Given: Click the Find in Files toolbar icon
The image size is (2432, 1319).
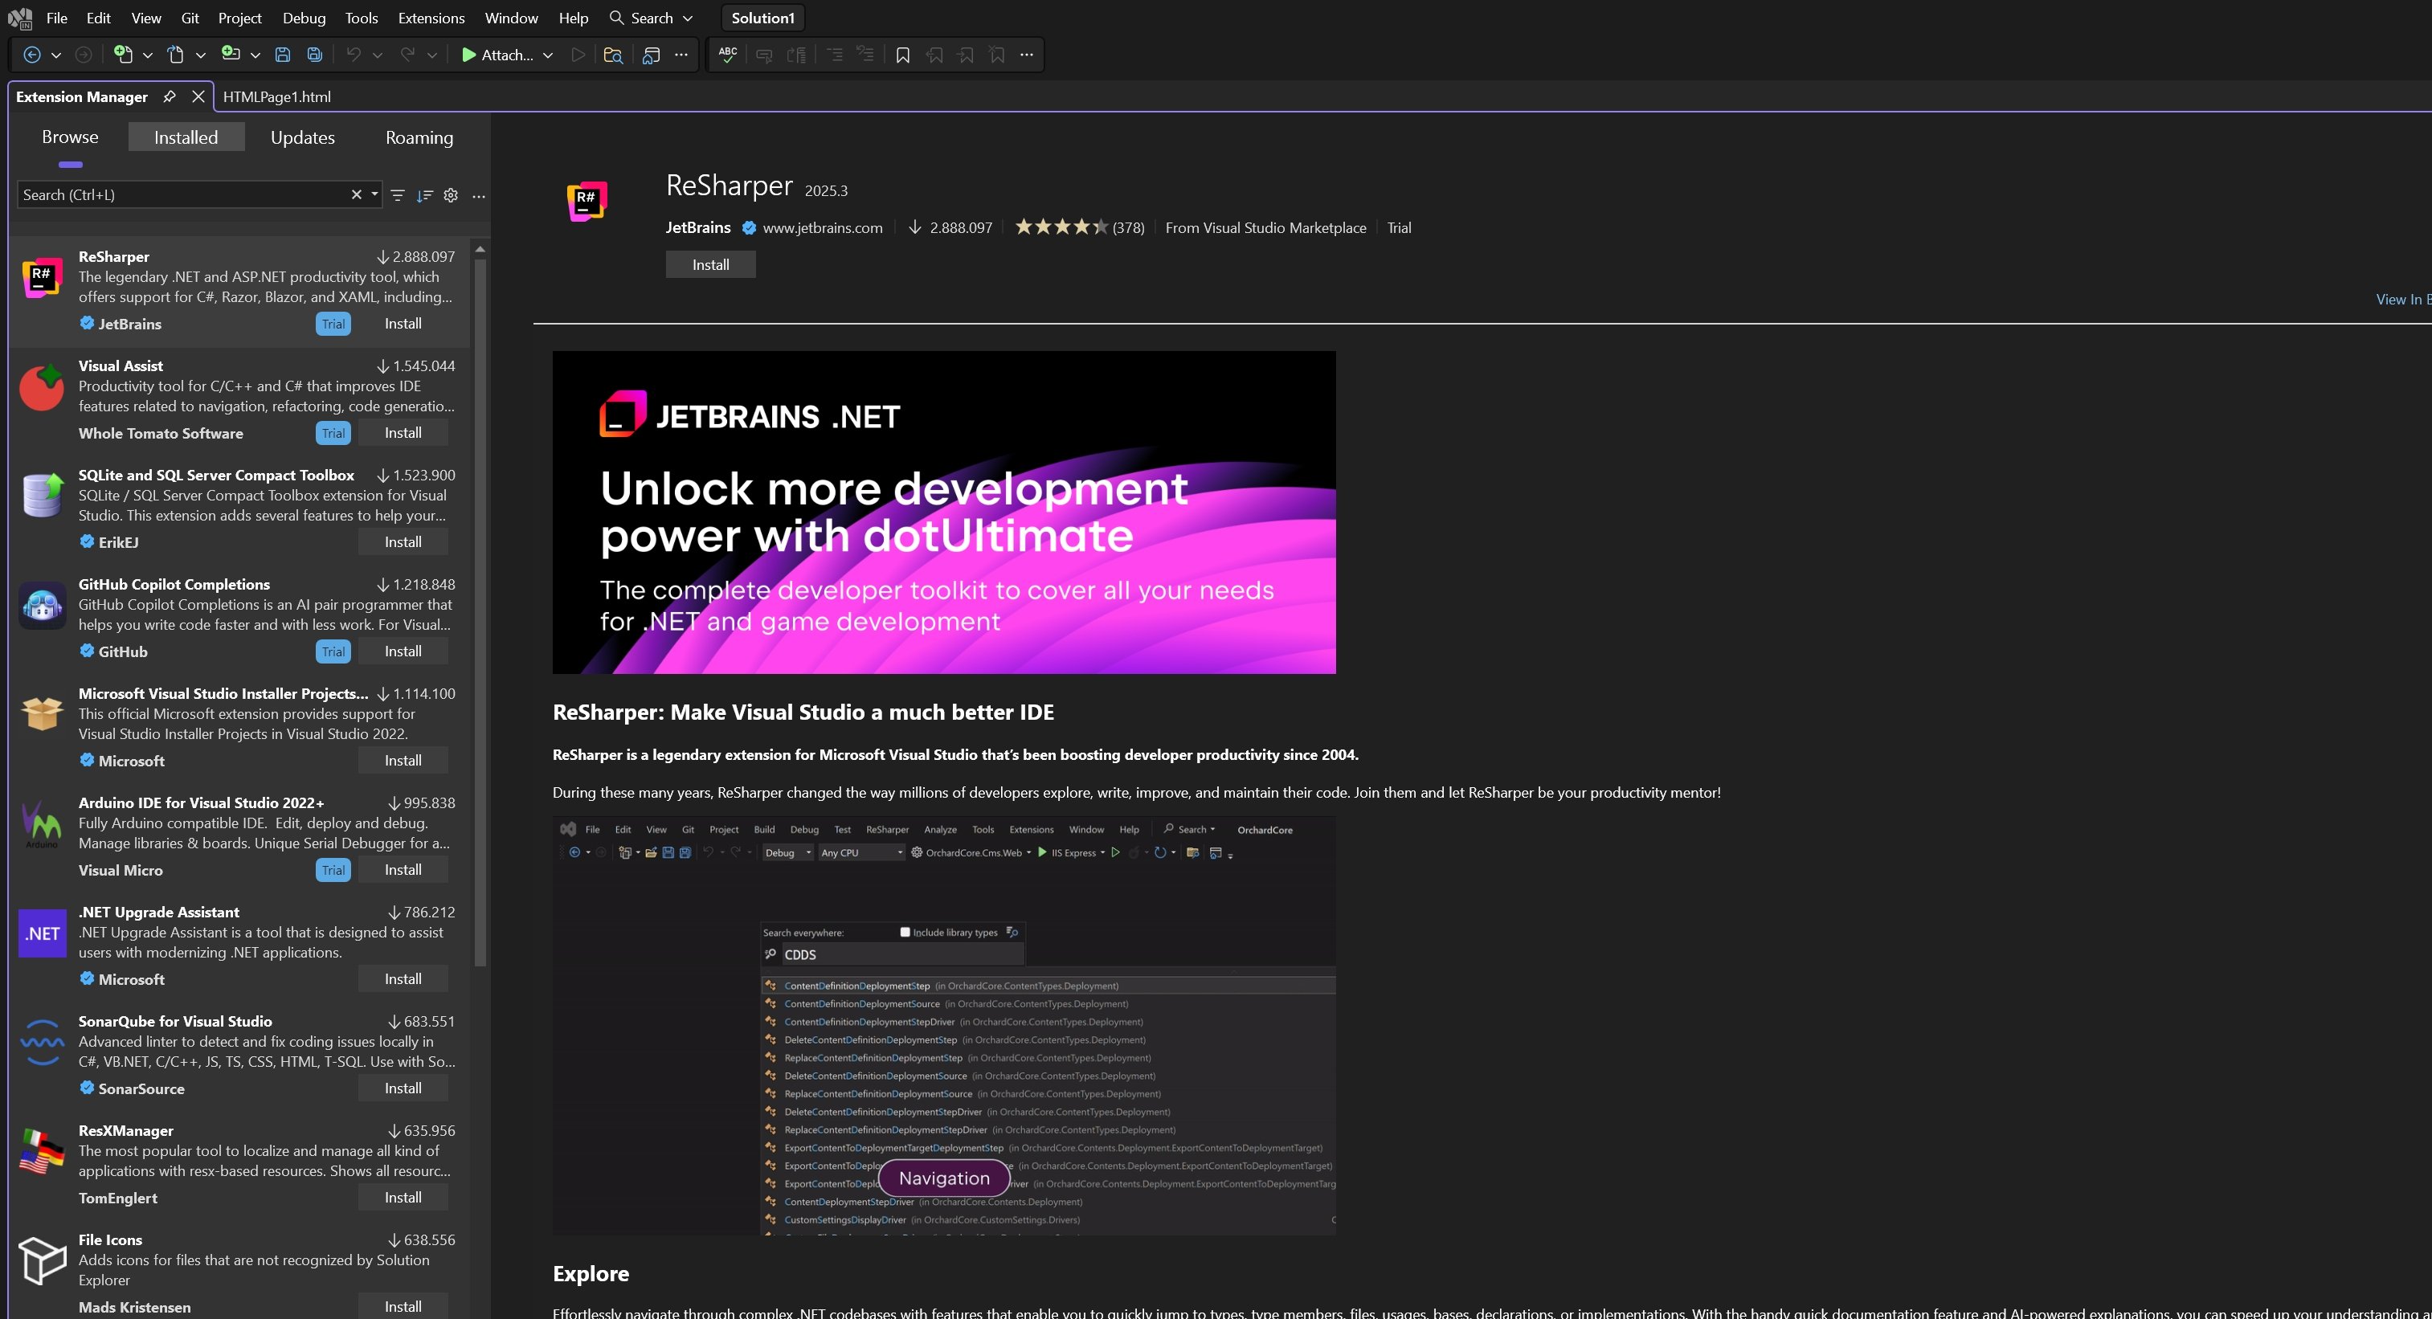Looking at the screenshot, I should 614,55.
